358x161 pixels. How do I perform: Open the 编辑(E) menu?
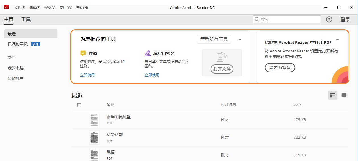click(x=35, y=8)
